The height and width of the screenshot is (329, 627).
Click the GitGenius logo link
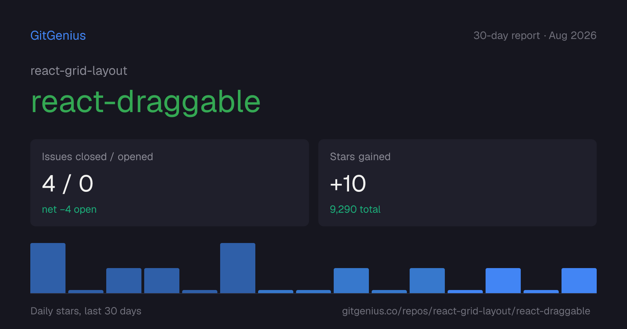pos(58,36)
